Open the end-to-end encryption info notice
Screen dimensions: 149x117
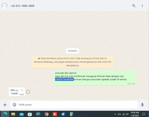(73, 62)
